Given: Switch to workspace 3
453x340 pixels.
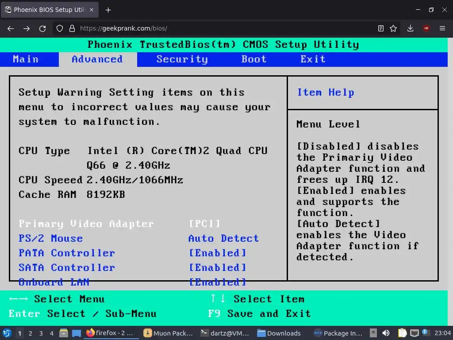Looking at the screenshot, I should tap(41, 333).
